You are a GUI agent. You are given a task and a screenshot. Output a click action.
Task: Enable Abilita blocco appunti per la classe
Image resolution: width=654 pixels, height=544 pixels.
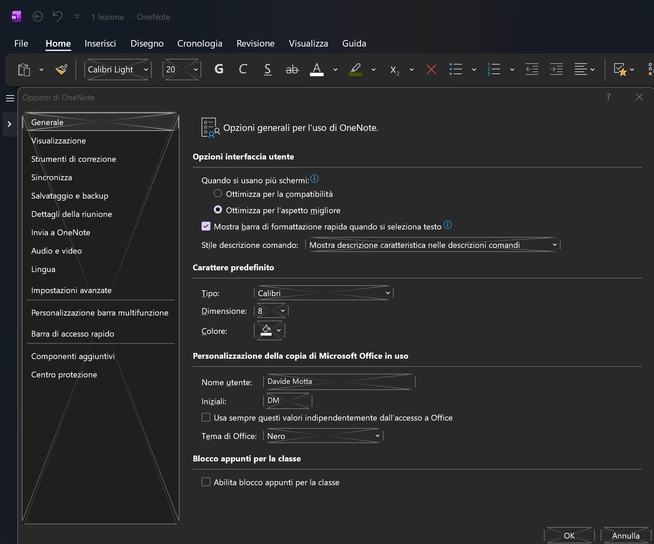click(x=206, y=482)
